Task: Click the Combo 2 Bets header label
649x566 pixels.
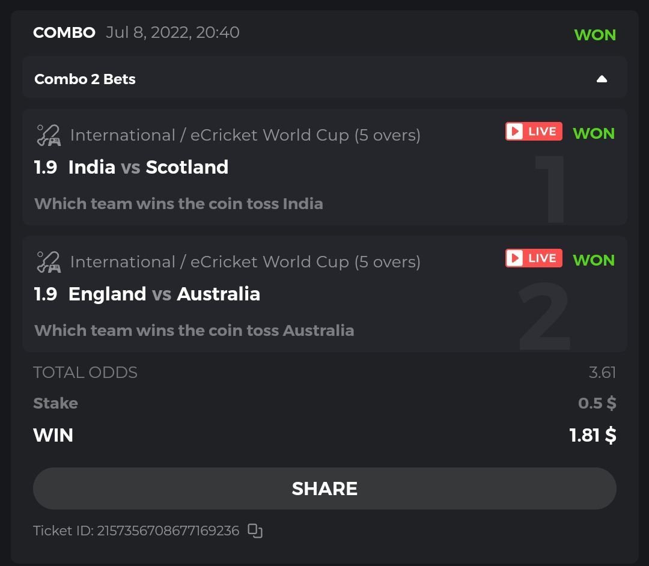Action: [85, 79]
